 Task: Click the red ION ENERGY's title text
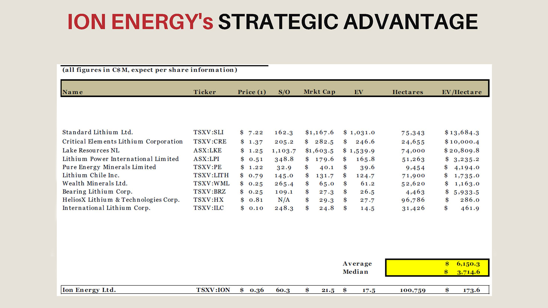(x=140, y=22)
